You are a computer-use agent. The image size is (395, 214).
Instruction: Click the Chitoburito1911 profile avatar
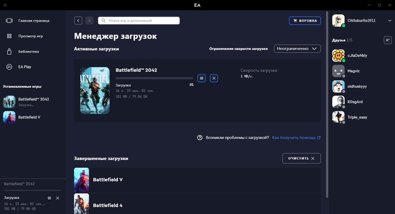[339, 21]
